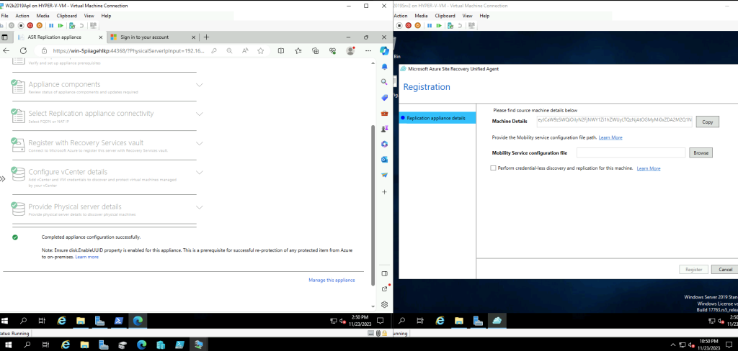Click Edge zoom out magnifier in address bar

click(229, 51)
